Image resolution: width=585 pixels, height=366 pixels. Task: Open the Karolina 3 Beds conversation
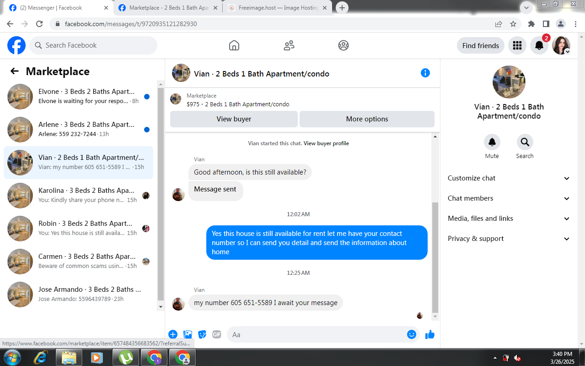(x=78, y=196)
